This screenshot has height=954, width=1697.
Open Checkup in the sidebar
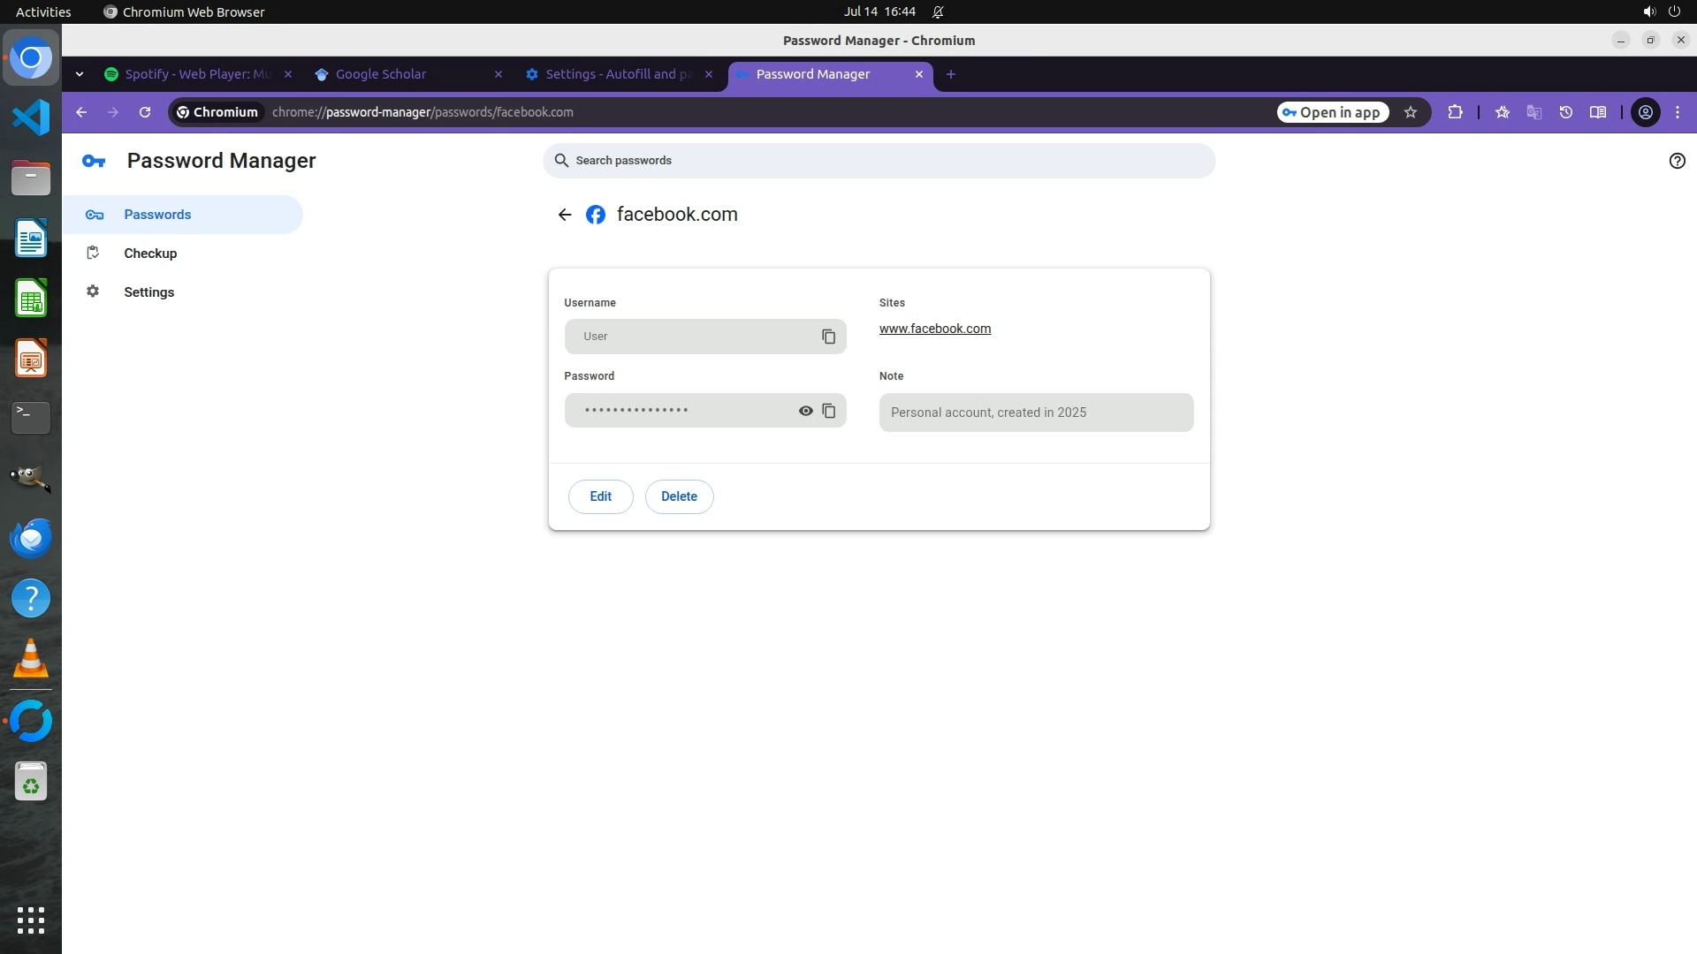pyautogui.click(x=150, y=254)
